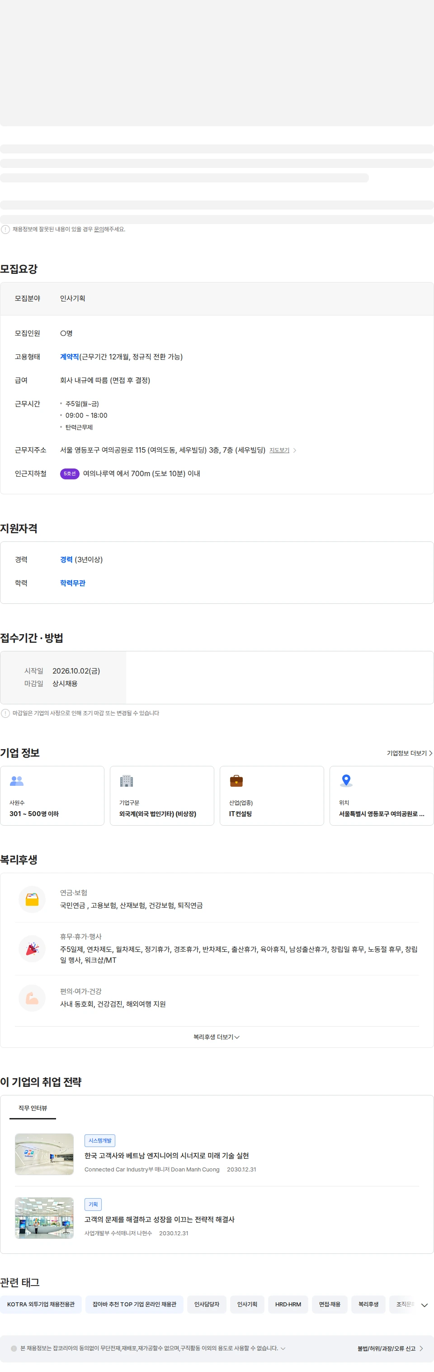This screenshot has width=434, height=1372.
Task: Open 기업정보 더보기 link
Action: coord(410,753)
